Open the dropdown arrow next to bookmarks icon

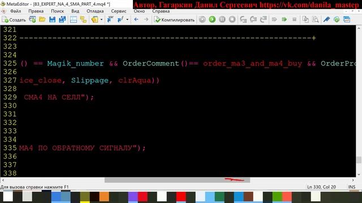pyautogui.click(x=101, y=20)
